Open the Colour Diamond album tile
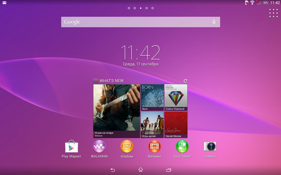This screenshot has height=175, width=281. 176,98
